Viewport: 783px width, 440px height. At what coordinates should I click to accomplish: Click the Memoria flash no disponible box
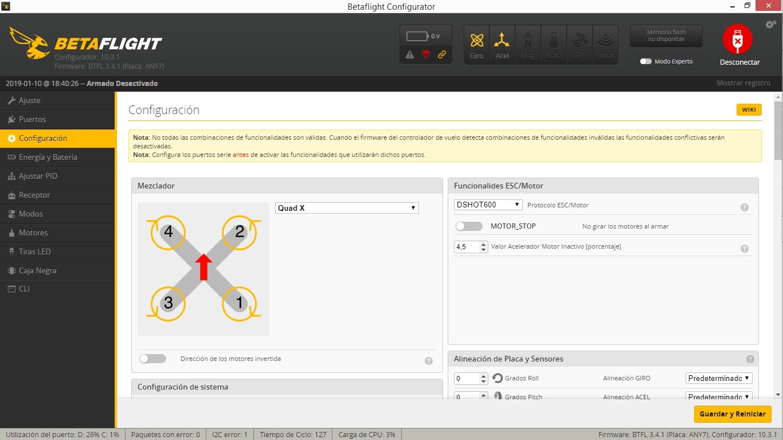pyautogui.click(x=666, y=36)
